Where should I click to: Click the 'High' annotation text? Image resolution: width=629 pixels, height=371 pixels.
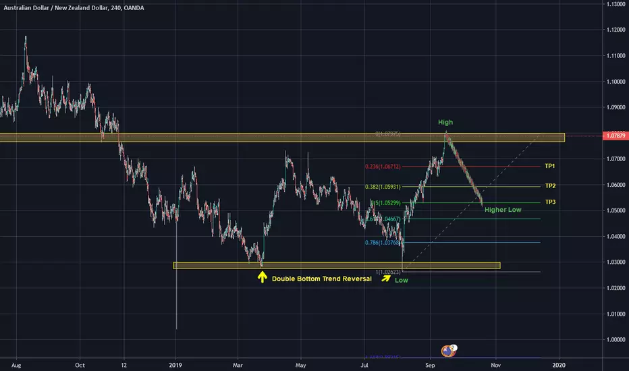point(445,122)
